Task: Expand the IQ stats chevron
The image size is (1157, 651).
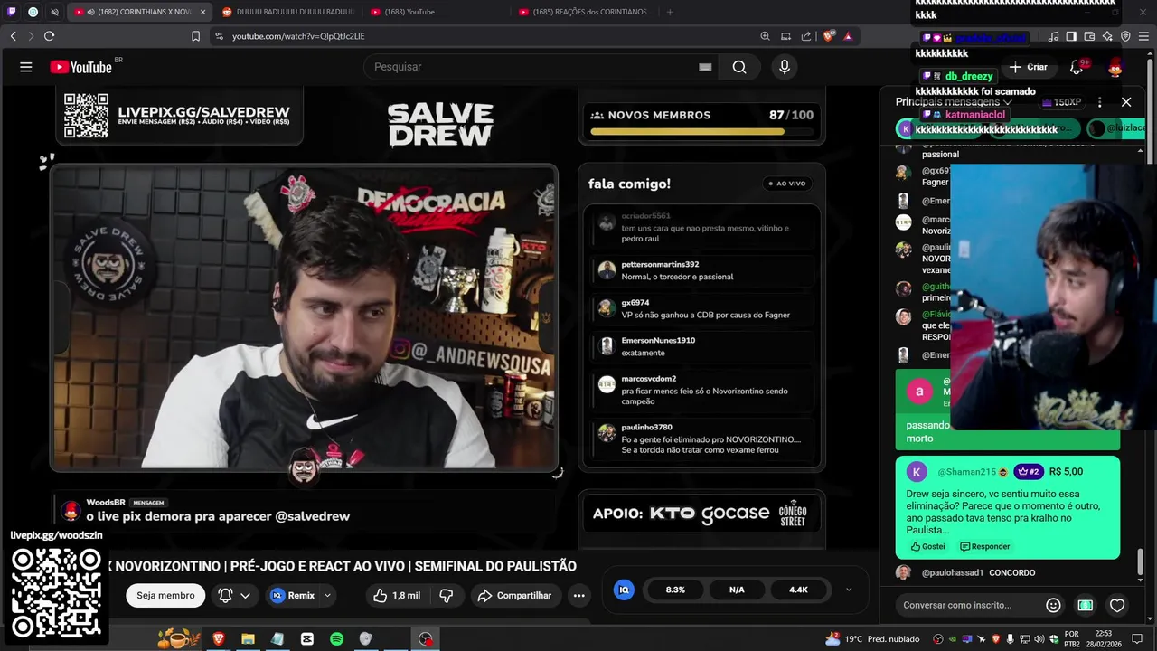Action: (x=848, y=590)
